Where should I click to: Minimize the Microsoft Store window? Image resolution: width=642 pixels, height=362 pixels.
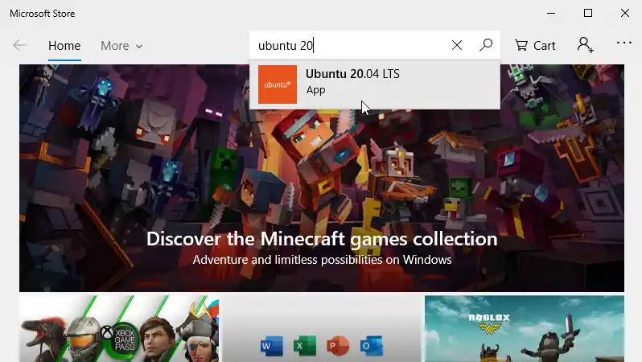[551, 13]
